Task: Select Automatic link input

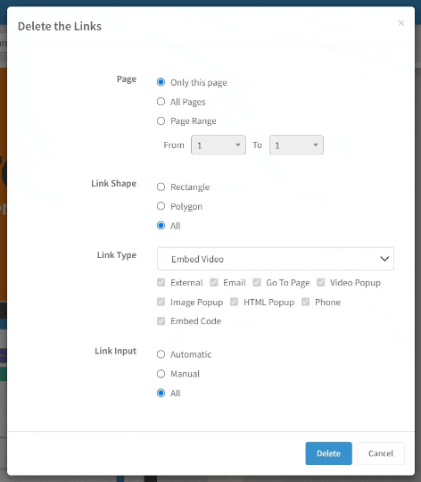Action: [161, 354]
